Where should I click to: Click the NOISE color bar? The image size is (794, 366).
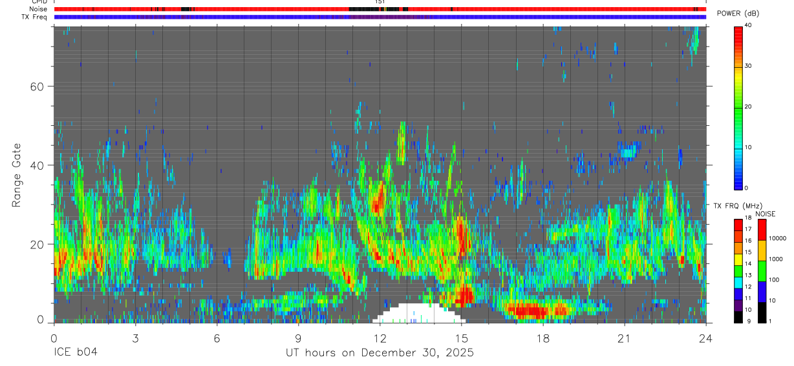coord(762,270)
